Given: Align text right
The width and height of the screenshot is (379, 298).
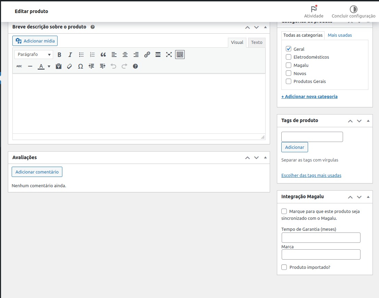Looking at the screenshot, I should [136, 55].
